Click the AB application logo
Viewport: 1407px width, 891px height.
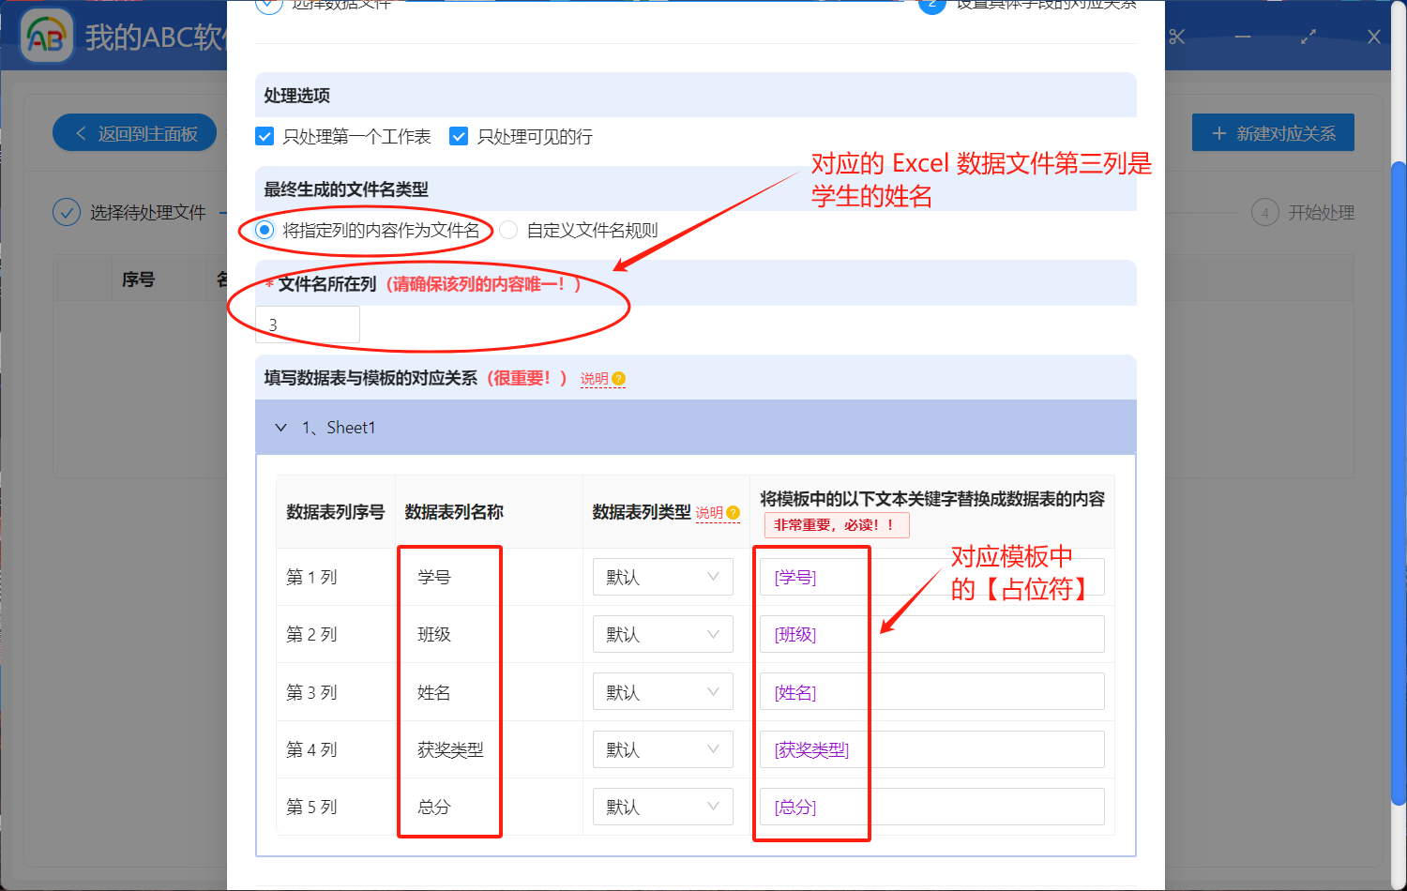pos(46,37)
